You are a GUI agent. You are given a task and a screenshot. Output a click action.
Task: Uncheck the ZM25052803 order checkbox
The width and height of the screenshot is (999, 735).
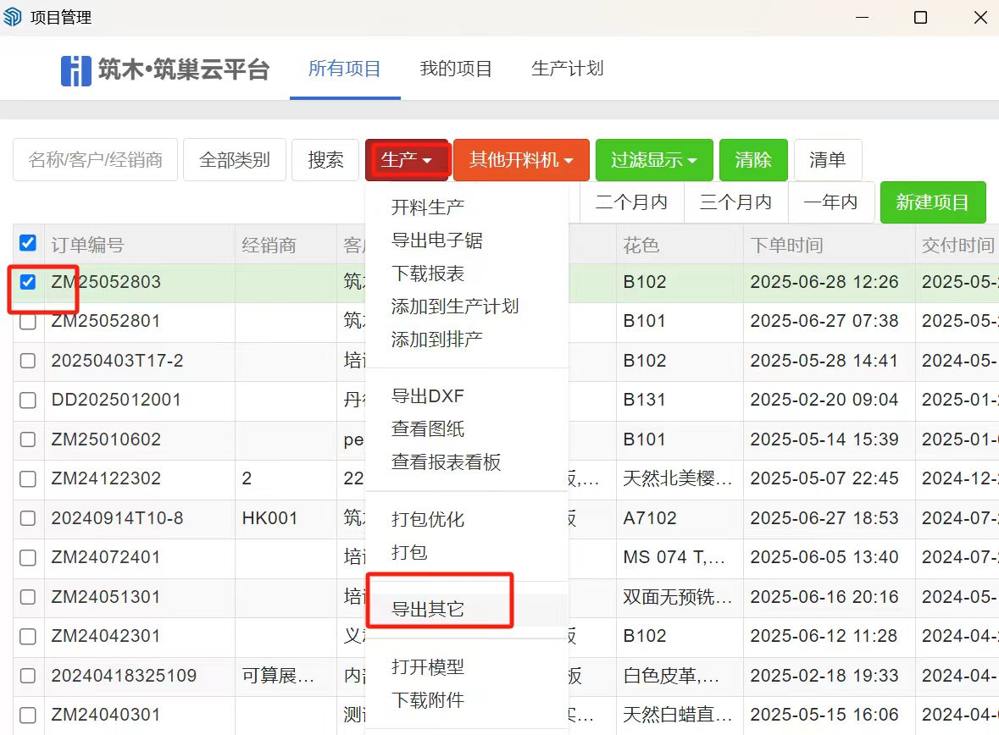click(28, 282)
